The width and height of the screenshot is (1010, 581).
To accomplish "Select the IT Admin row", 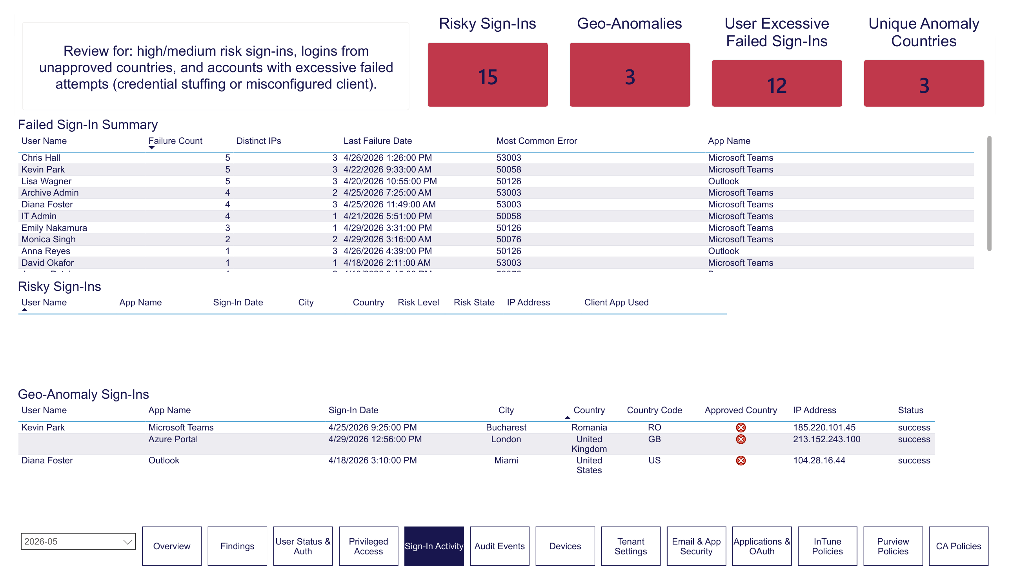I will pyautogui.click(x=496, y=216).
